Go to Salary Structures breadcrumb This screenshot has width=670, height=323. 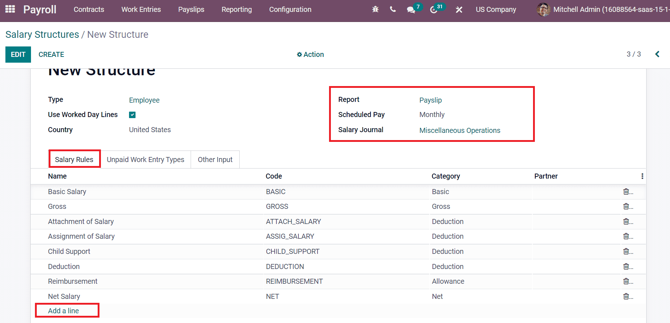point(42,35)
